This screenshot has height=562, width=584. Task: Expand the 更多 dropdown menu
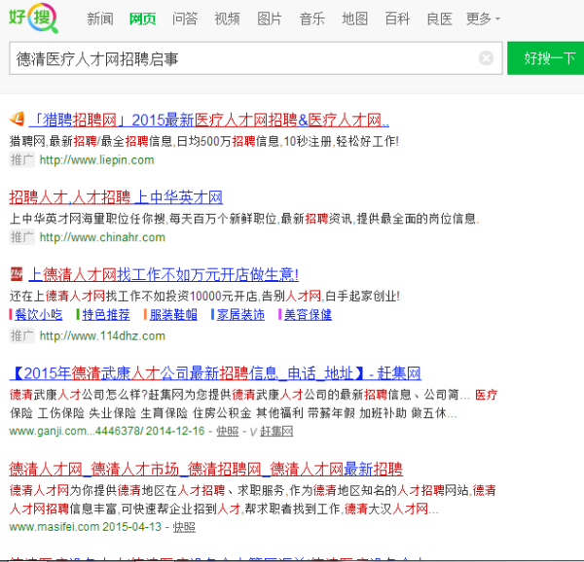pyautogui.click(x=483, y=18)
